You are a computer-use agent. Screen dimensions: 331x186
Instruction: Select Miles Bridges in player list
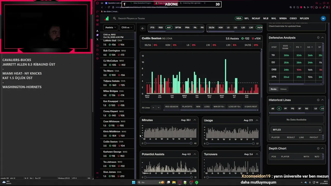(x=118, y=93)
